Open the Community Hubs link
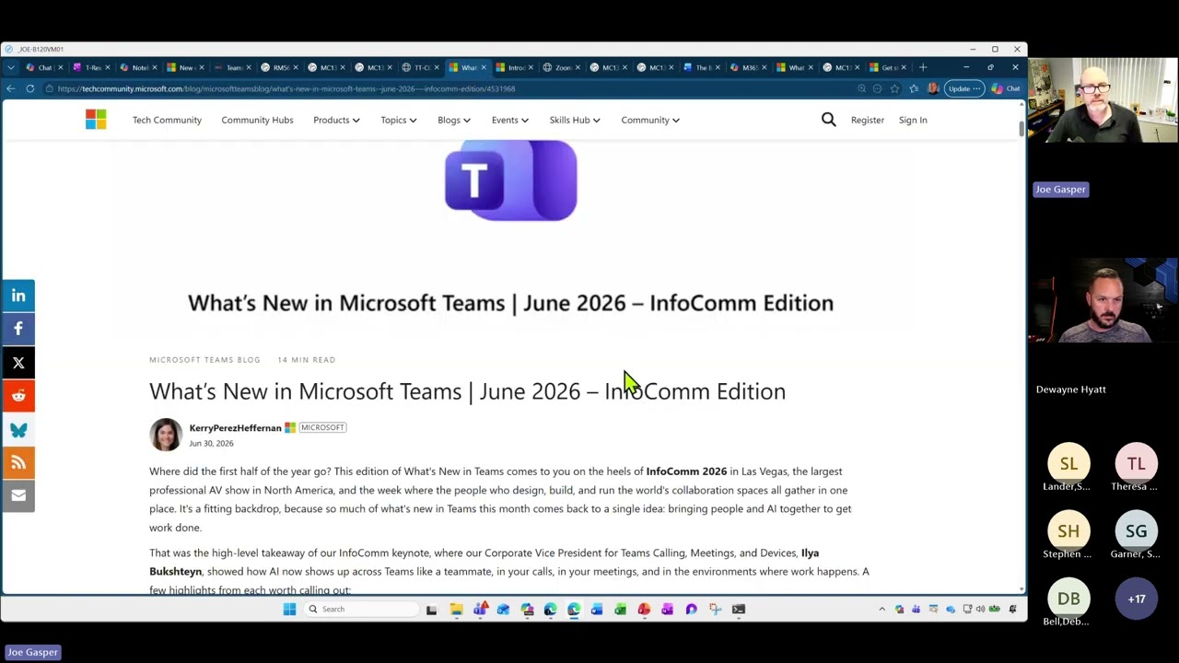 (x=257, y=120)
